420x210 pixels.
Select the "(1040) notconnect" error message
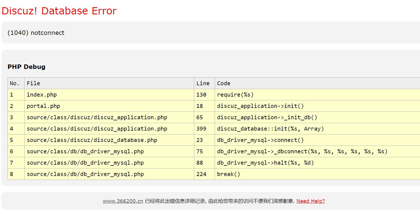tap(36, 33)
